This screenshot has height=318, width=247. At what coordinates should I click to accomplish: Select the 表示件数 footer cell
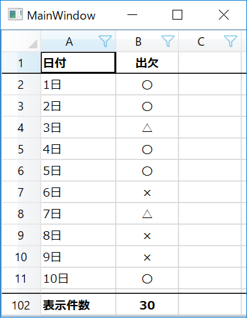(78, 305)
